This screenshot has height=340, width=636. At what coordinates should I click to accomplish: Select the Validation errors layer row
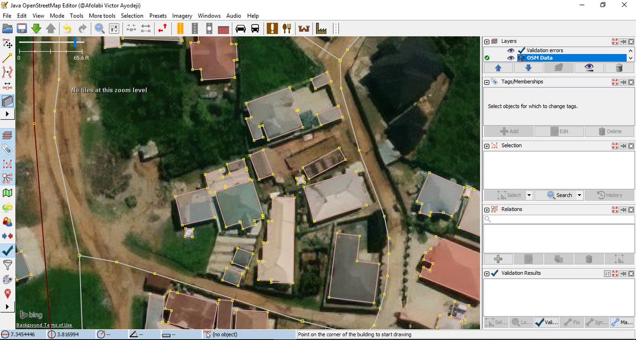coord(555,50)
